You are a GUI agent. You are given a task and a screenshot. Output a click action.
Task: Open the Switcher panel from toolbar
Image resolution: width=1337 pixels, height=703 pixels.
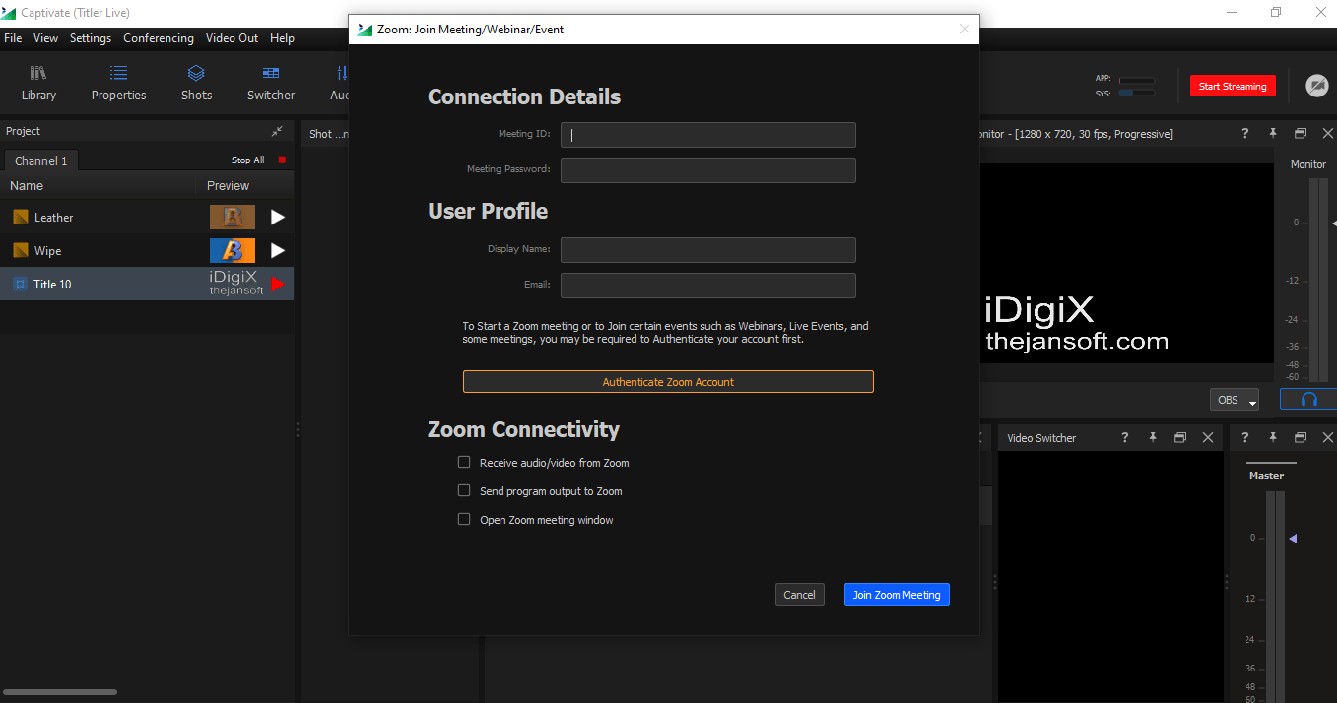(x=271, y=83)
